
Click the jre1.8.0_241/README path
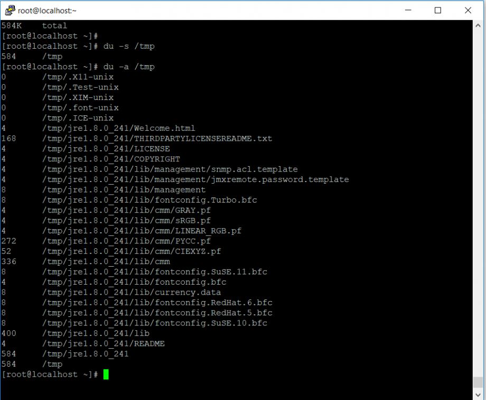pyautogui.click(x=103, y=343)
